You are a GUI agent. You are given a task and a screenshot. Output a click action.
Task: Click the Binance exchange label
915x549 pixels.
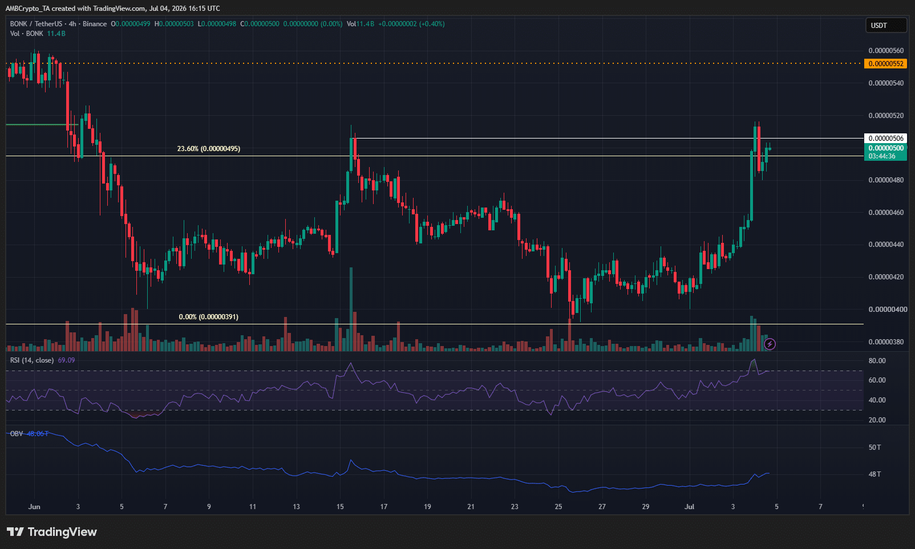(95, 24)
